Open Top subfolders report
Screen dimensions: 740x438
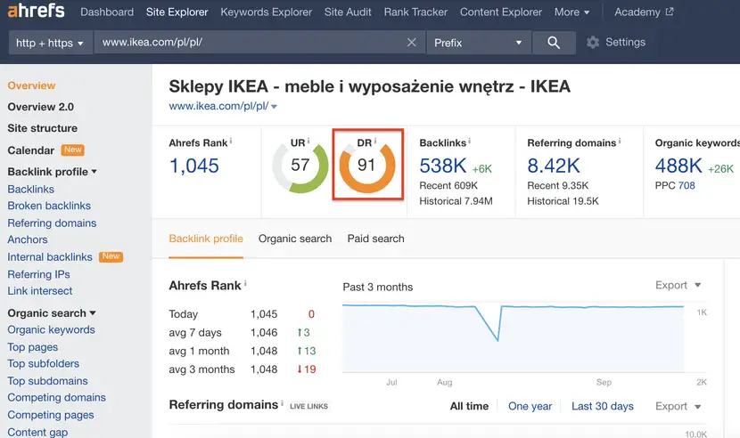pyautogui.click(x=44, y=363)
